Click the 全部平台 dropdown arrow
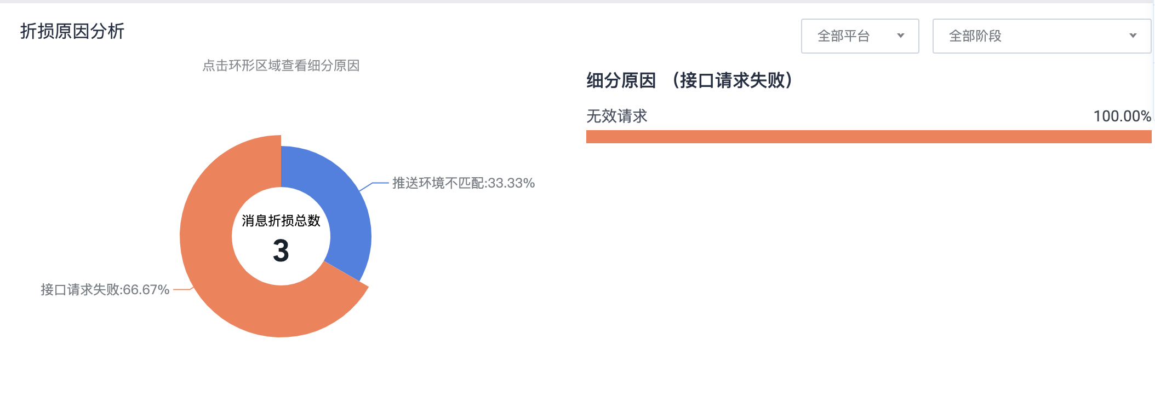The image size is (1155, 397). point(900,36)
